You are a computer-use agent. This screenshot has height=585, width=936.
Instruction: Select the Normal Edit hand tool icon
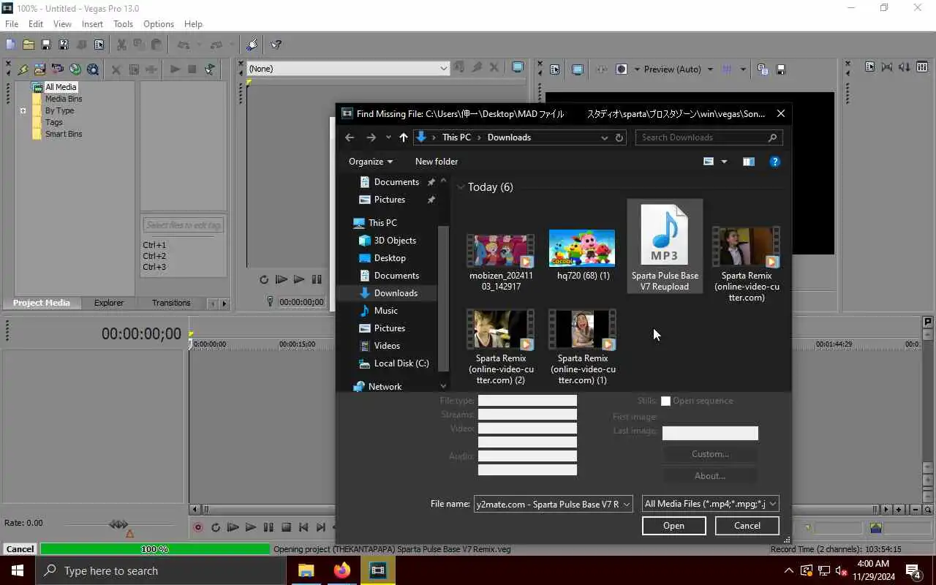tap(252, 45)
